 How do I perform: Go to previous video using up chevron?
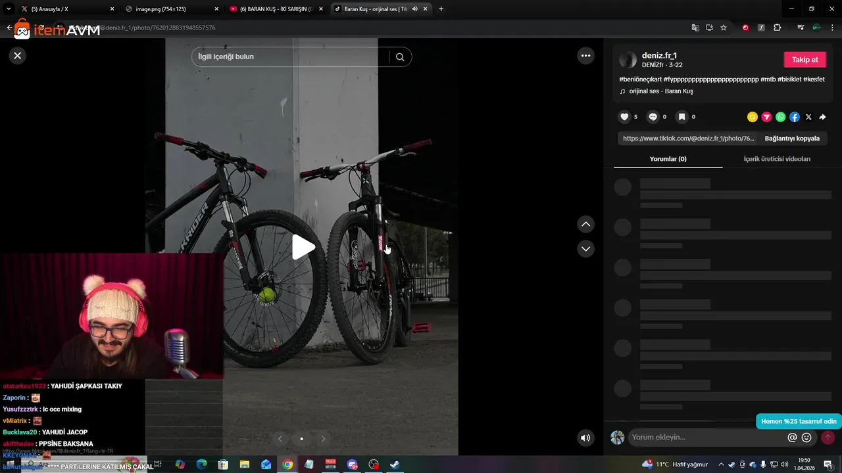(585, 225)
